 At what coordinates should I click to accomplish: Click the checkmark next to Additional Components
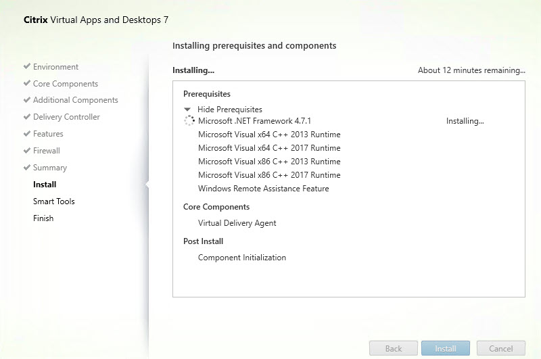coord(26,100)
